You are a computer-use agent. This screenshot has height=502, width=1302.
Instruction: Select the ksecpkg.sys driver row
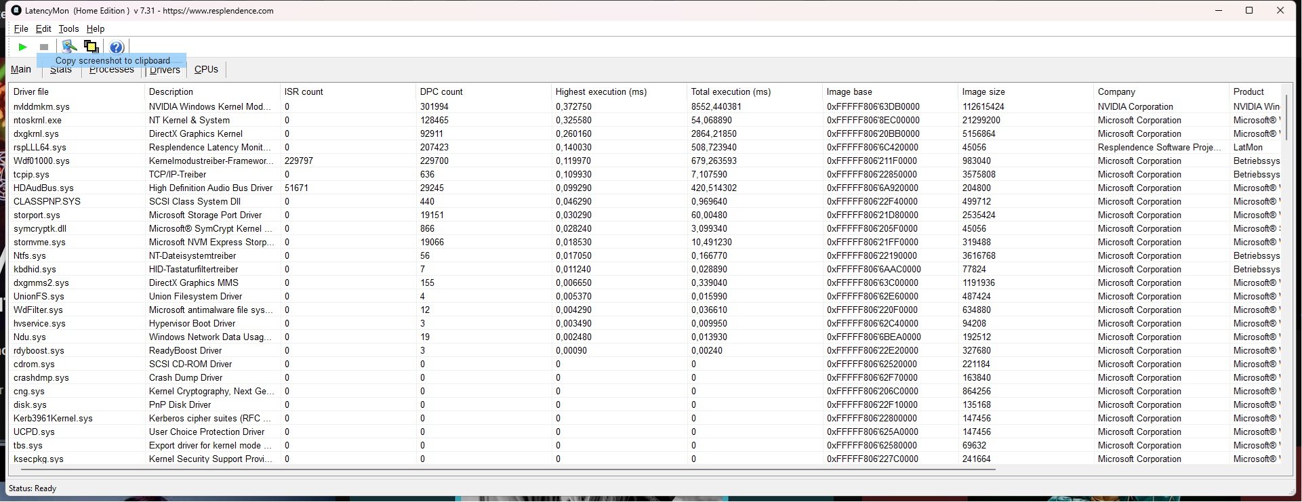point(646,459)
